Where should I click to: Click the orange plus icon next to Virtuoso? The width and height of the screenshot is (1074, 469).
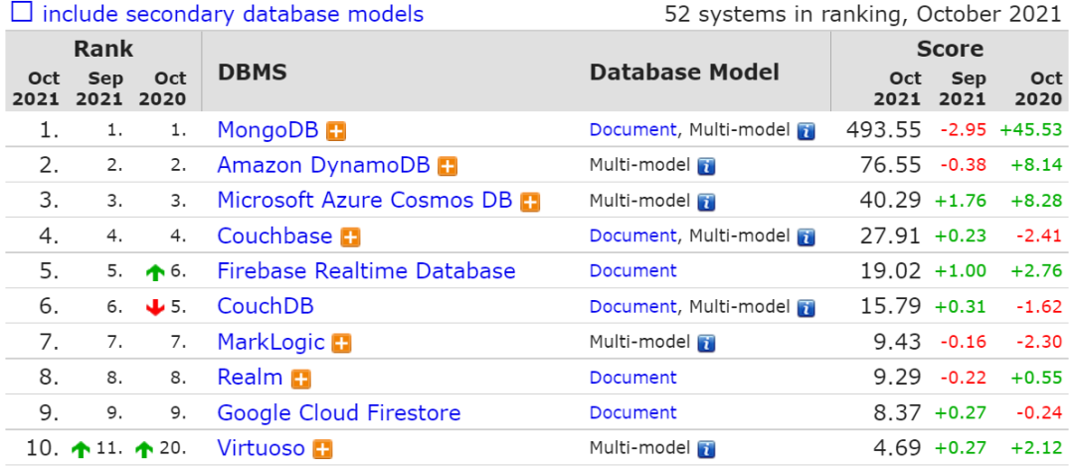click(x=322, y=449)
